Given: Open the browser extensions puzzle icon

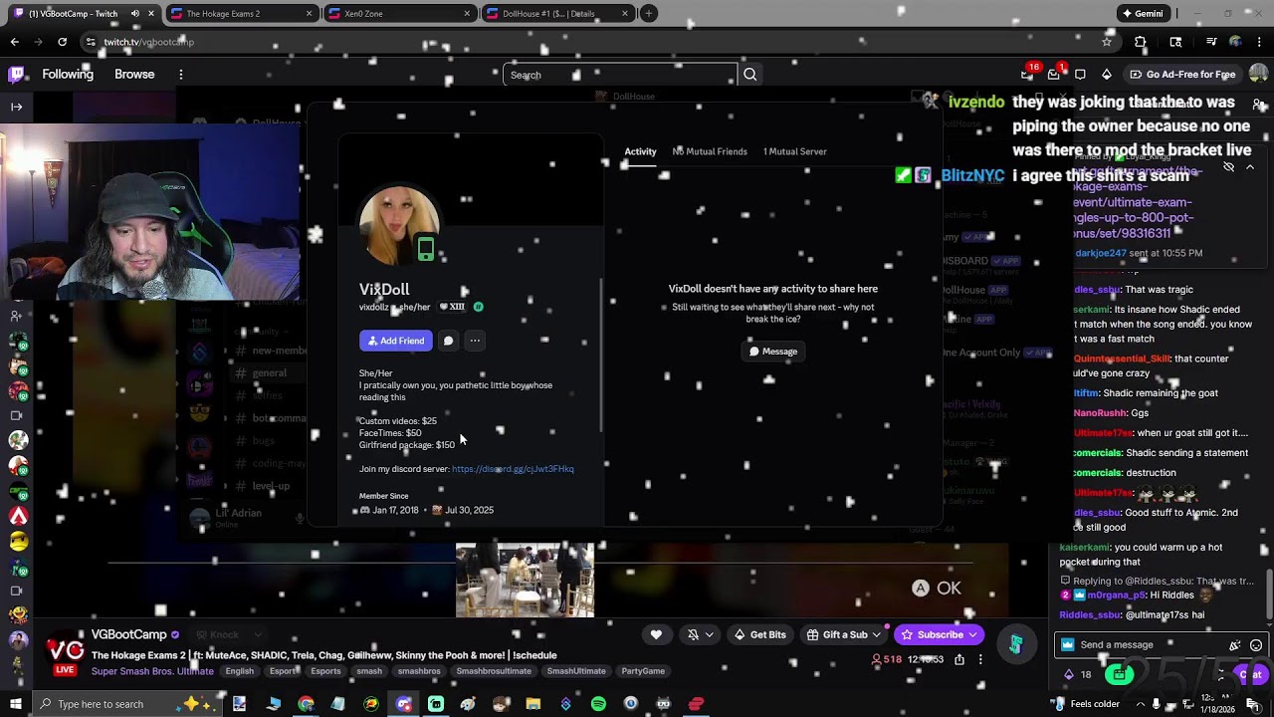Looking at the screenshot, I should (x=1141, y=42).
